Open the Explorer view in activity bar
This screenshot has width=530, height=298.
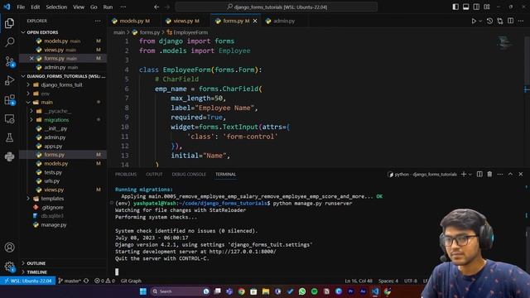[x=9, y=23]
